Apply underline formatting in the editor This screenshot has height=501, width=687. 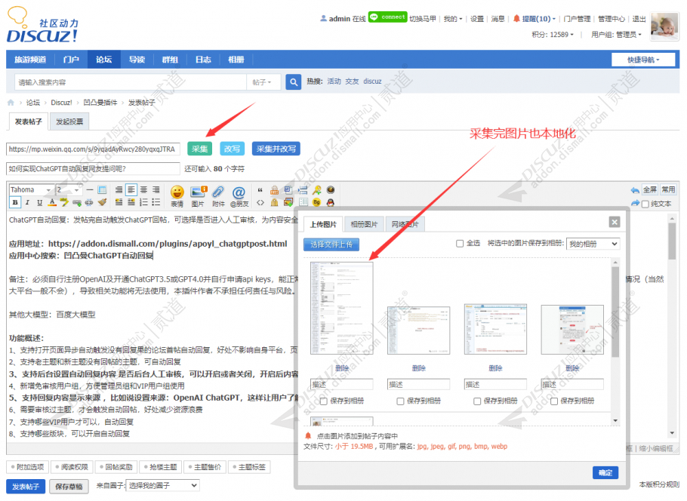[x=39, y=202]
